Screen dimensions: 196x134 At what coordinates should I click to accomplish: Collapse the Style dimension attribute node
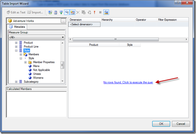16,51
